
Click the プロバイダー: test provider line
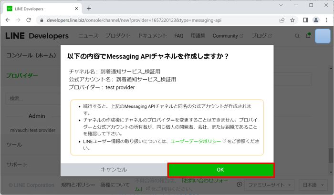(102, 88)
